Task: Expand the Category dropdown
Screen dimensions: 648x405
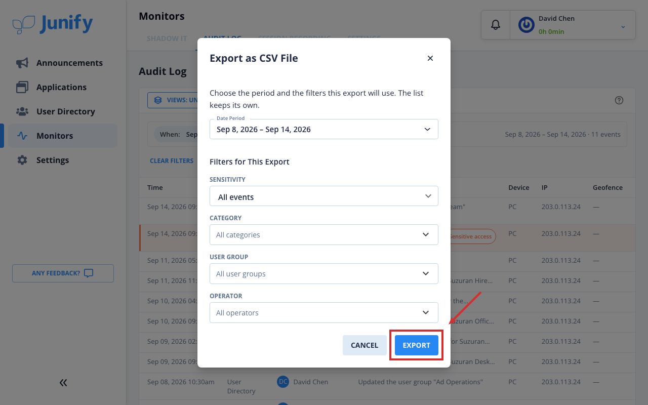Action: click(x=324, y=235)
